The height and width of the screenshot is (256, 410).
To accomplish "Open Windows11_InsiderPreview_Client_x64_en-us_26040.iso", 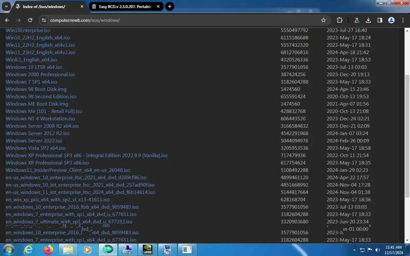I will click(68, 170).
